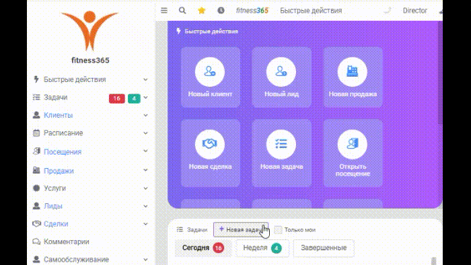
Task: Click the green 4 badge next to Задачи in the sidebar
Action: (x=134, y=98)
